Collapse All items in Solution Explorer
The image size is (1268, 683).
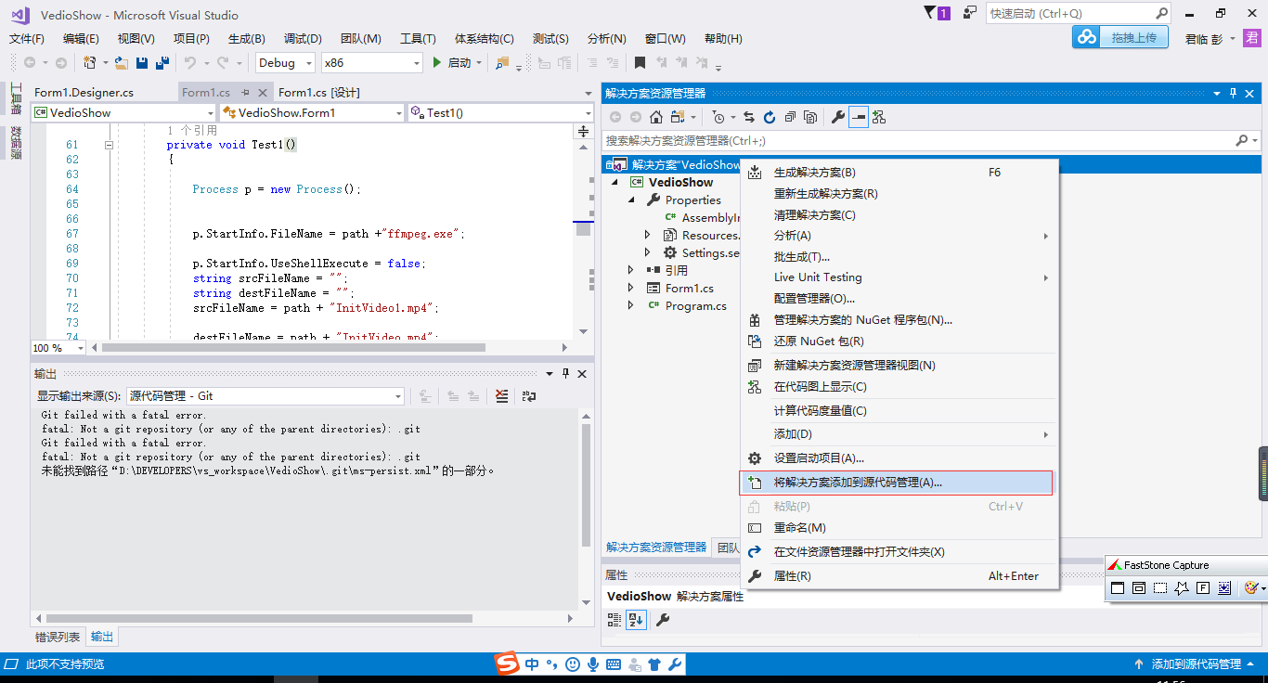[790, 116]
